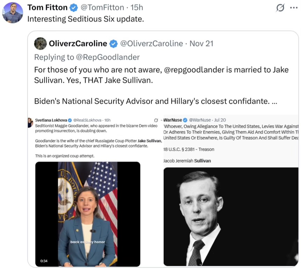Image resolution: width=301 pixels, height=272 pixels.
Task: Play the Goodlander video thumbnail
Action: (87, 214)
